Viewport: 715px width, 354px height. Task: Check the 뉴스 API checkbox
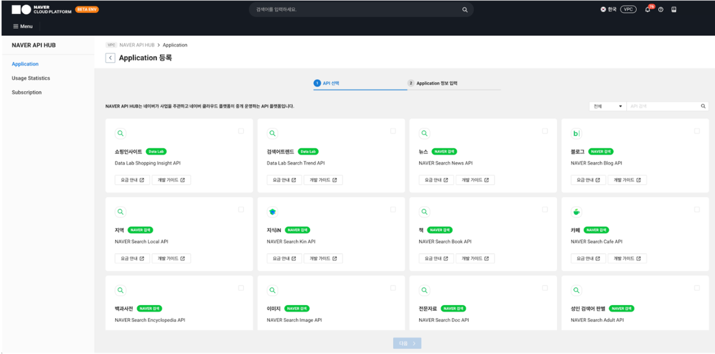tap(545, 131)
